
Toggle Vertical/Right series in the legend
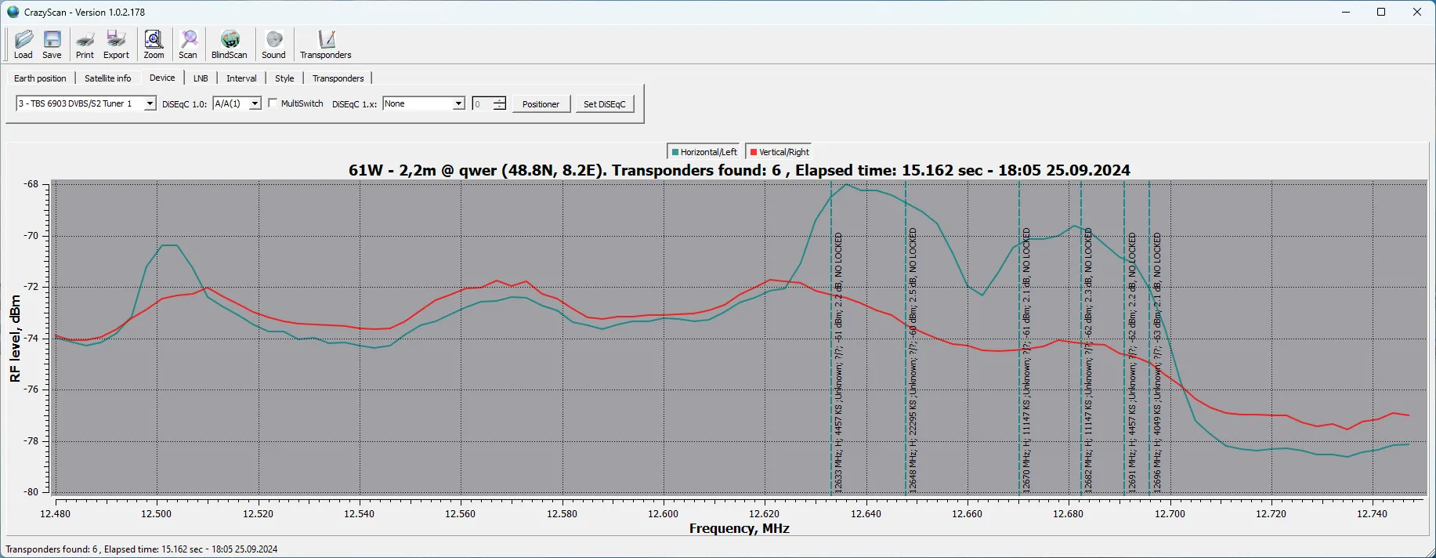click(x=779, y=152)
